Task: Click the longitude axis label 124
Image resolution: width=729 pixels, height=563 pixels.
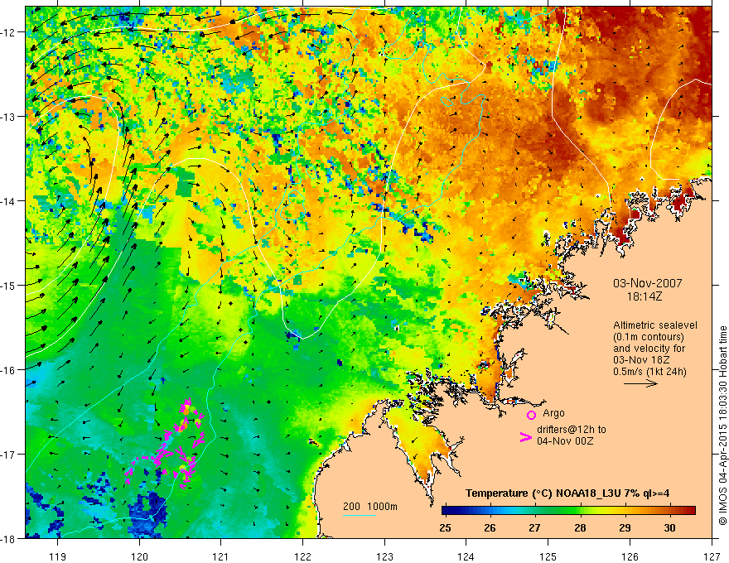Action: 466,556
